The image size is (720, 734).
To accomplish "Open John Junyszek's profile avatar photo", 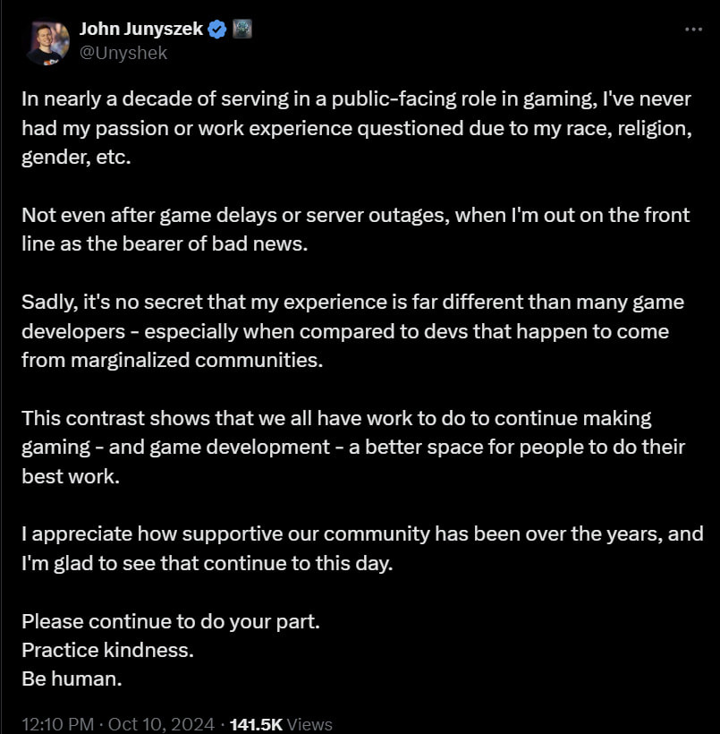I will coord(47,43).
